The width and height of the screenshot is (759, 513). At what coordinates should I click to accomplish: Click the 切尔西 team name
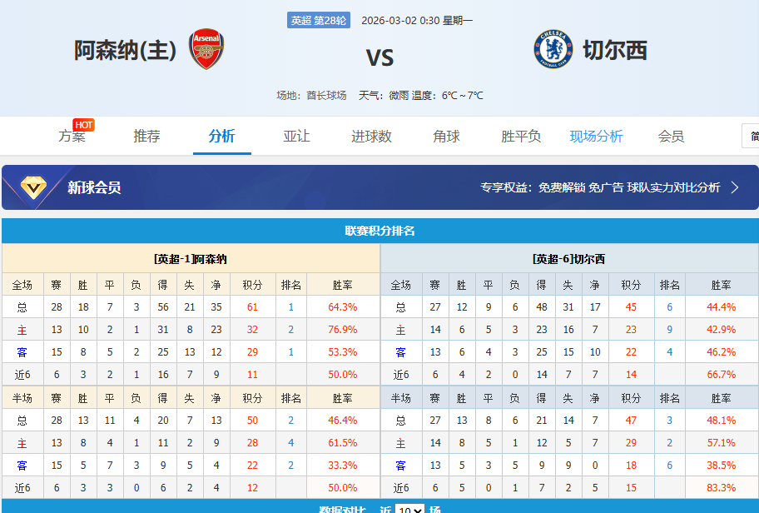click(x=615, y=51)
